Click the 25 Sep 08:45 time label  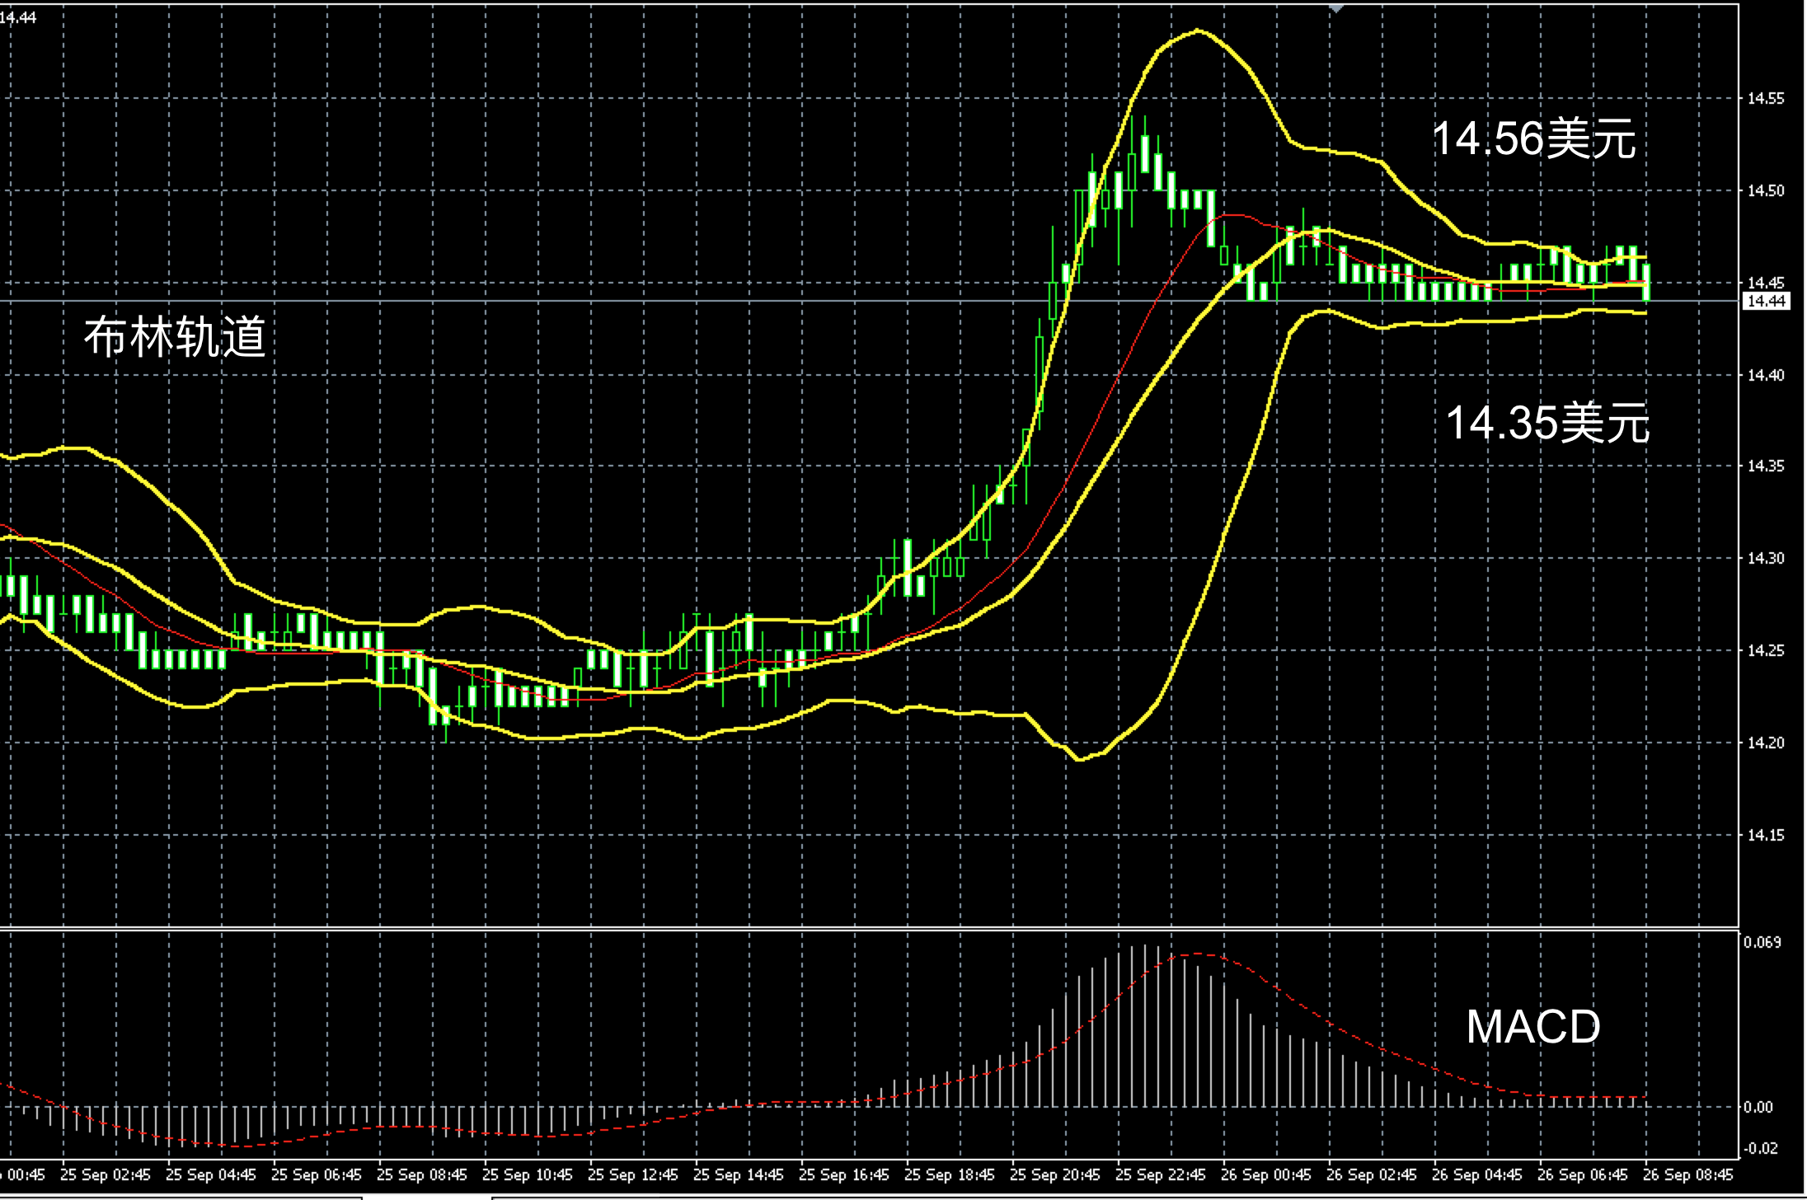point(422,1175)
